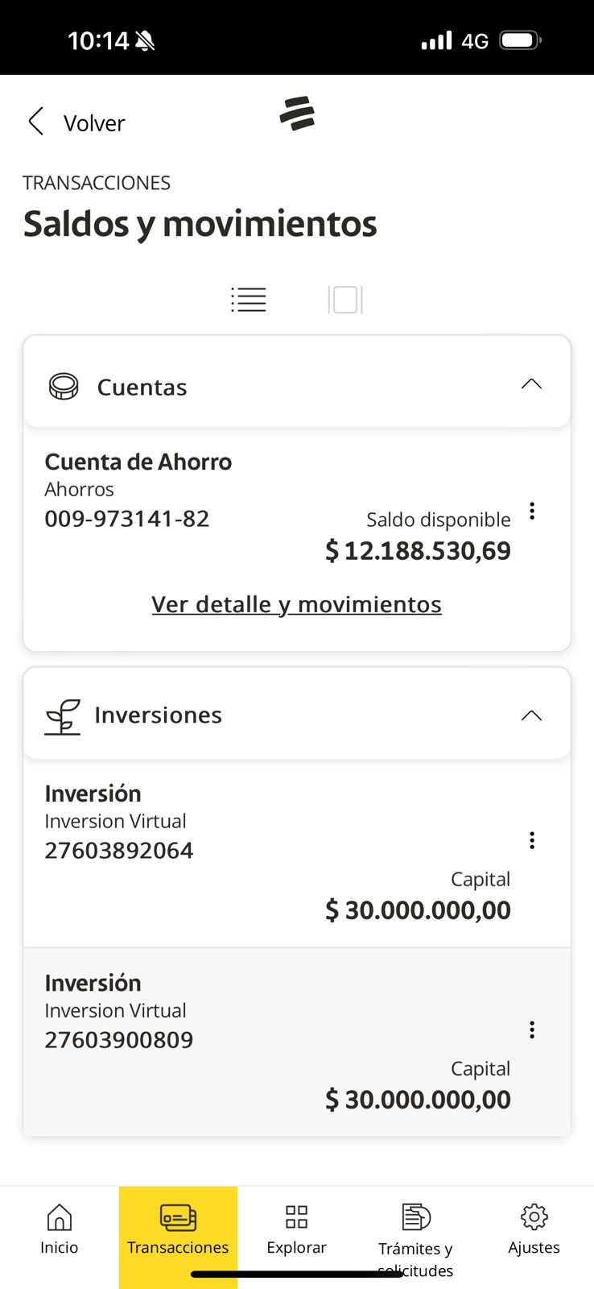The height and width of the screenshot is (1289, 594).
Task: Switch to list view layout
Action: pos(249,300)
